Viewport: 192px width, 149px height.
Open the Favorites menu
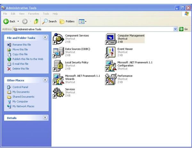(34, 14)
